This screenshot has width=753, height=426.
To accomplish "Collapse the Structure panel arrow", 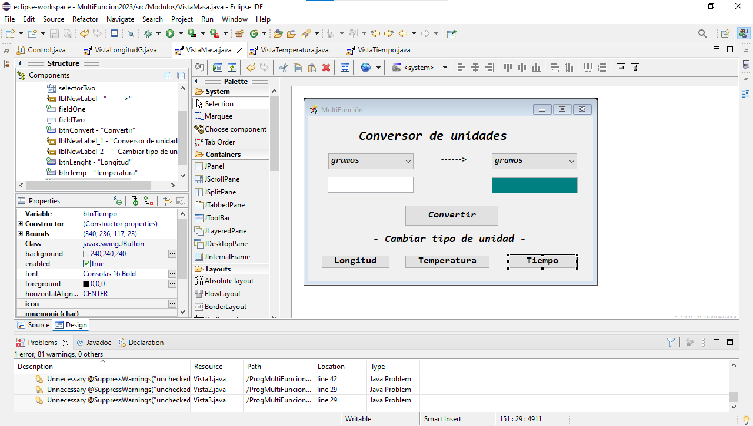I will click(19, 63).
